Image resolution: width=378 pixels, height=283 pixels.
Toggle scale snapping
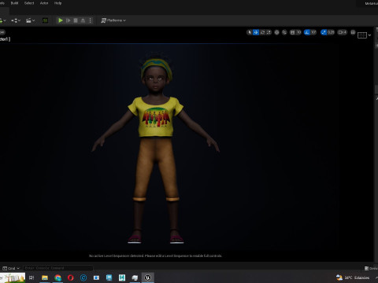pos(324,32)
